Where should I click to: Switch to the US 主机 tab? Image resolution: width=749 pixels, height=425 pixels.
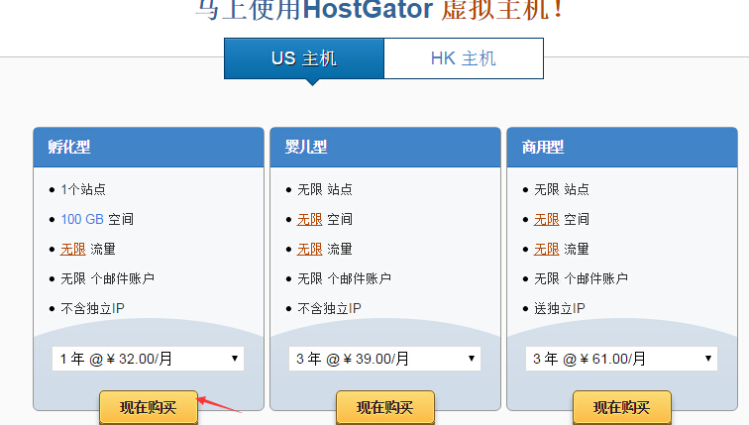click(x=304, y=58)
